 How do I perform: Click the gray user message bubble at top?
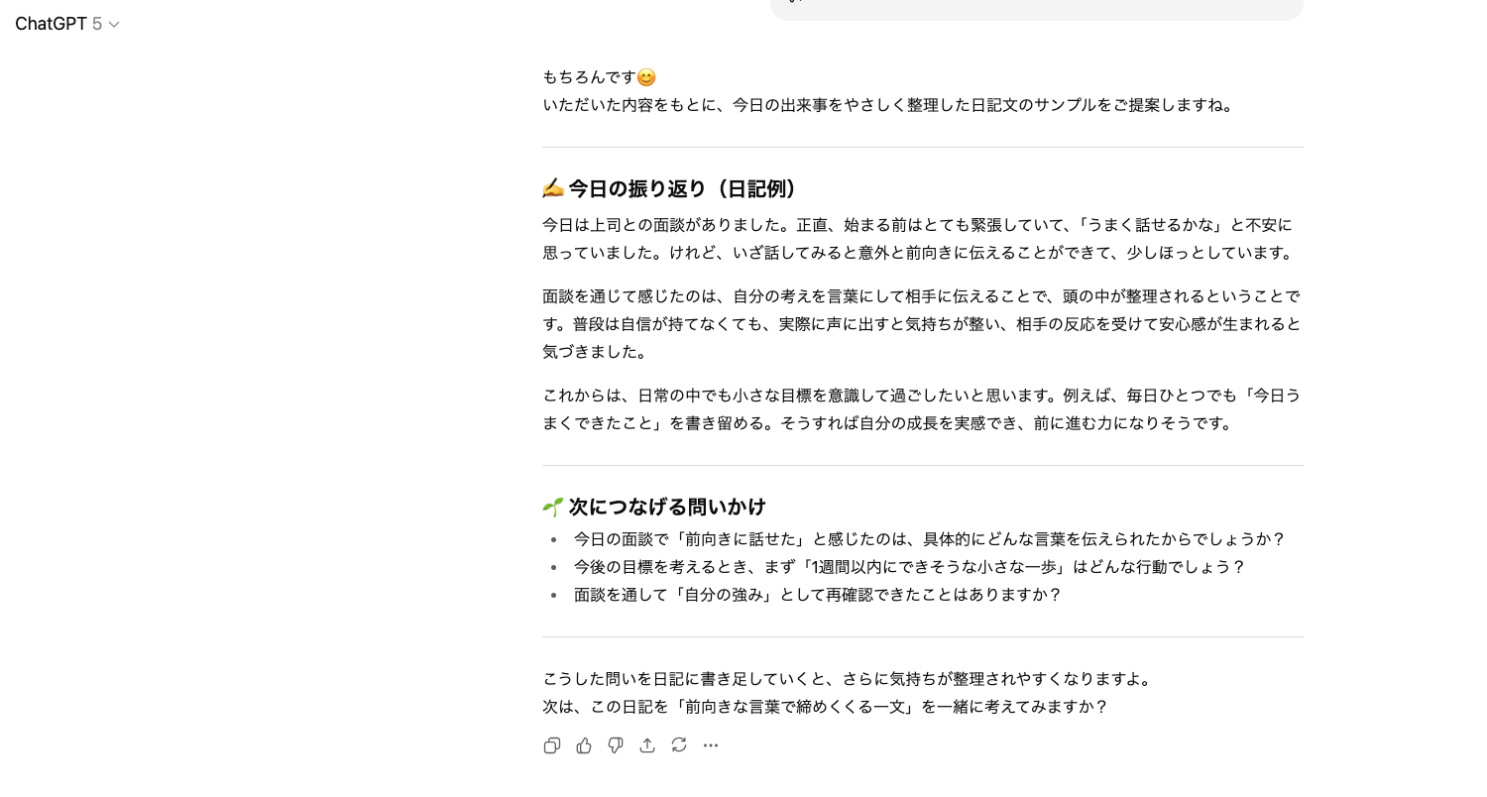(x=1036, y=8)
